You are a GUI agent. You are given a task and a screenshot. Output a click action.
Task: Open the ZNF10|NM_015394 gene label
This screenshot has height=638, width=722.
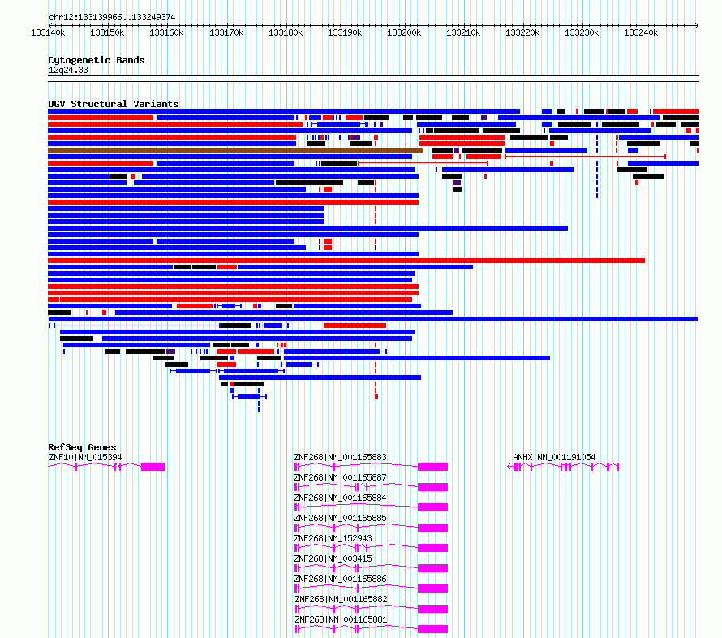click(x=85, y=457)
